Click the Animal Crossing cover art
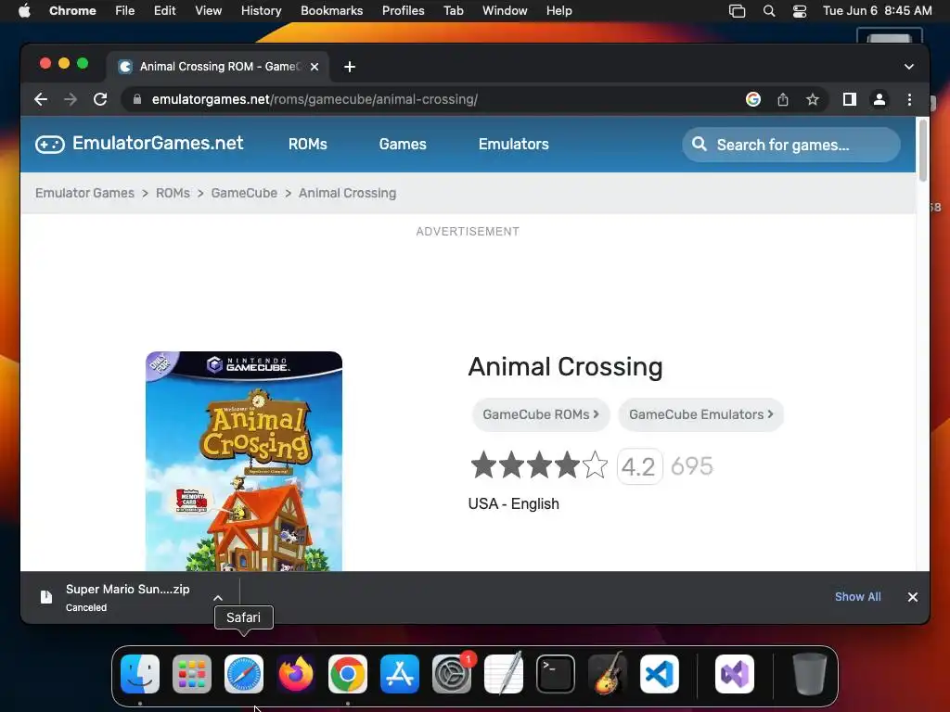Screen dimensions: 950x712 [244, 462]
